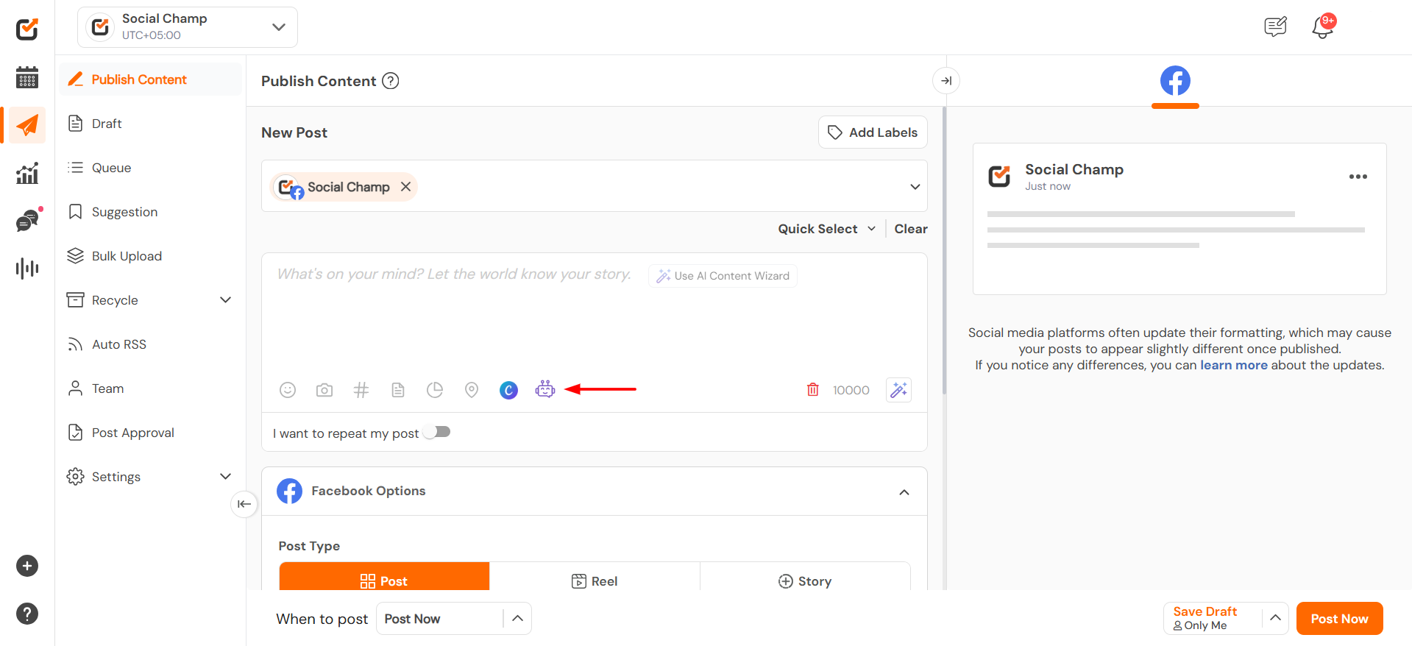Insert an emoji in the post
The image size is (1412, 646).
288,390
